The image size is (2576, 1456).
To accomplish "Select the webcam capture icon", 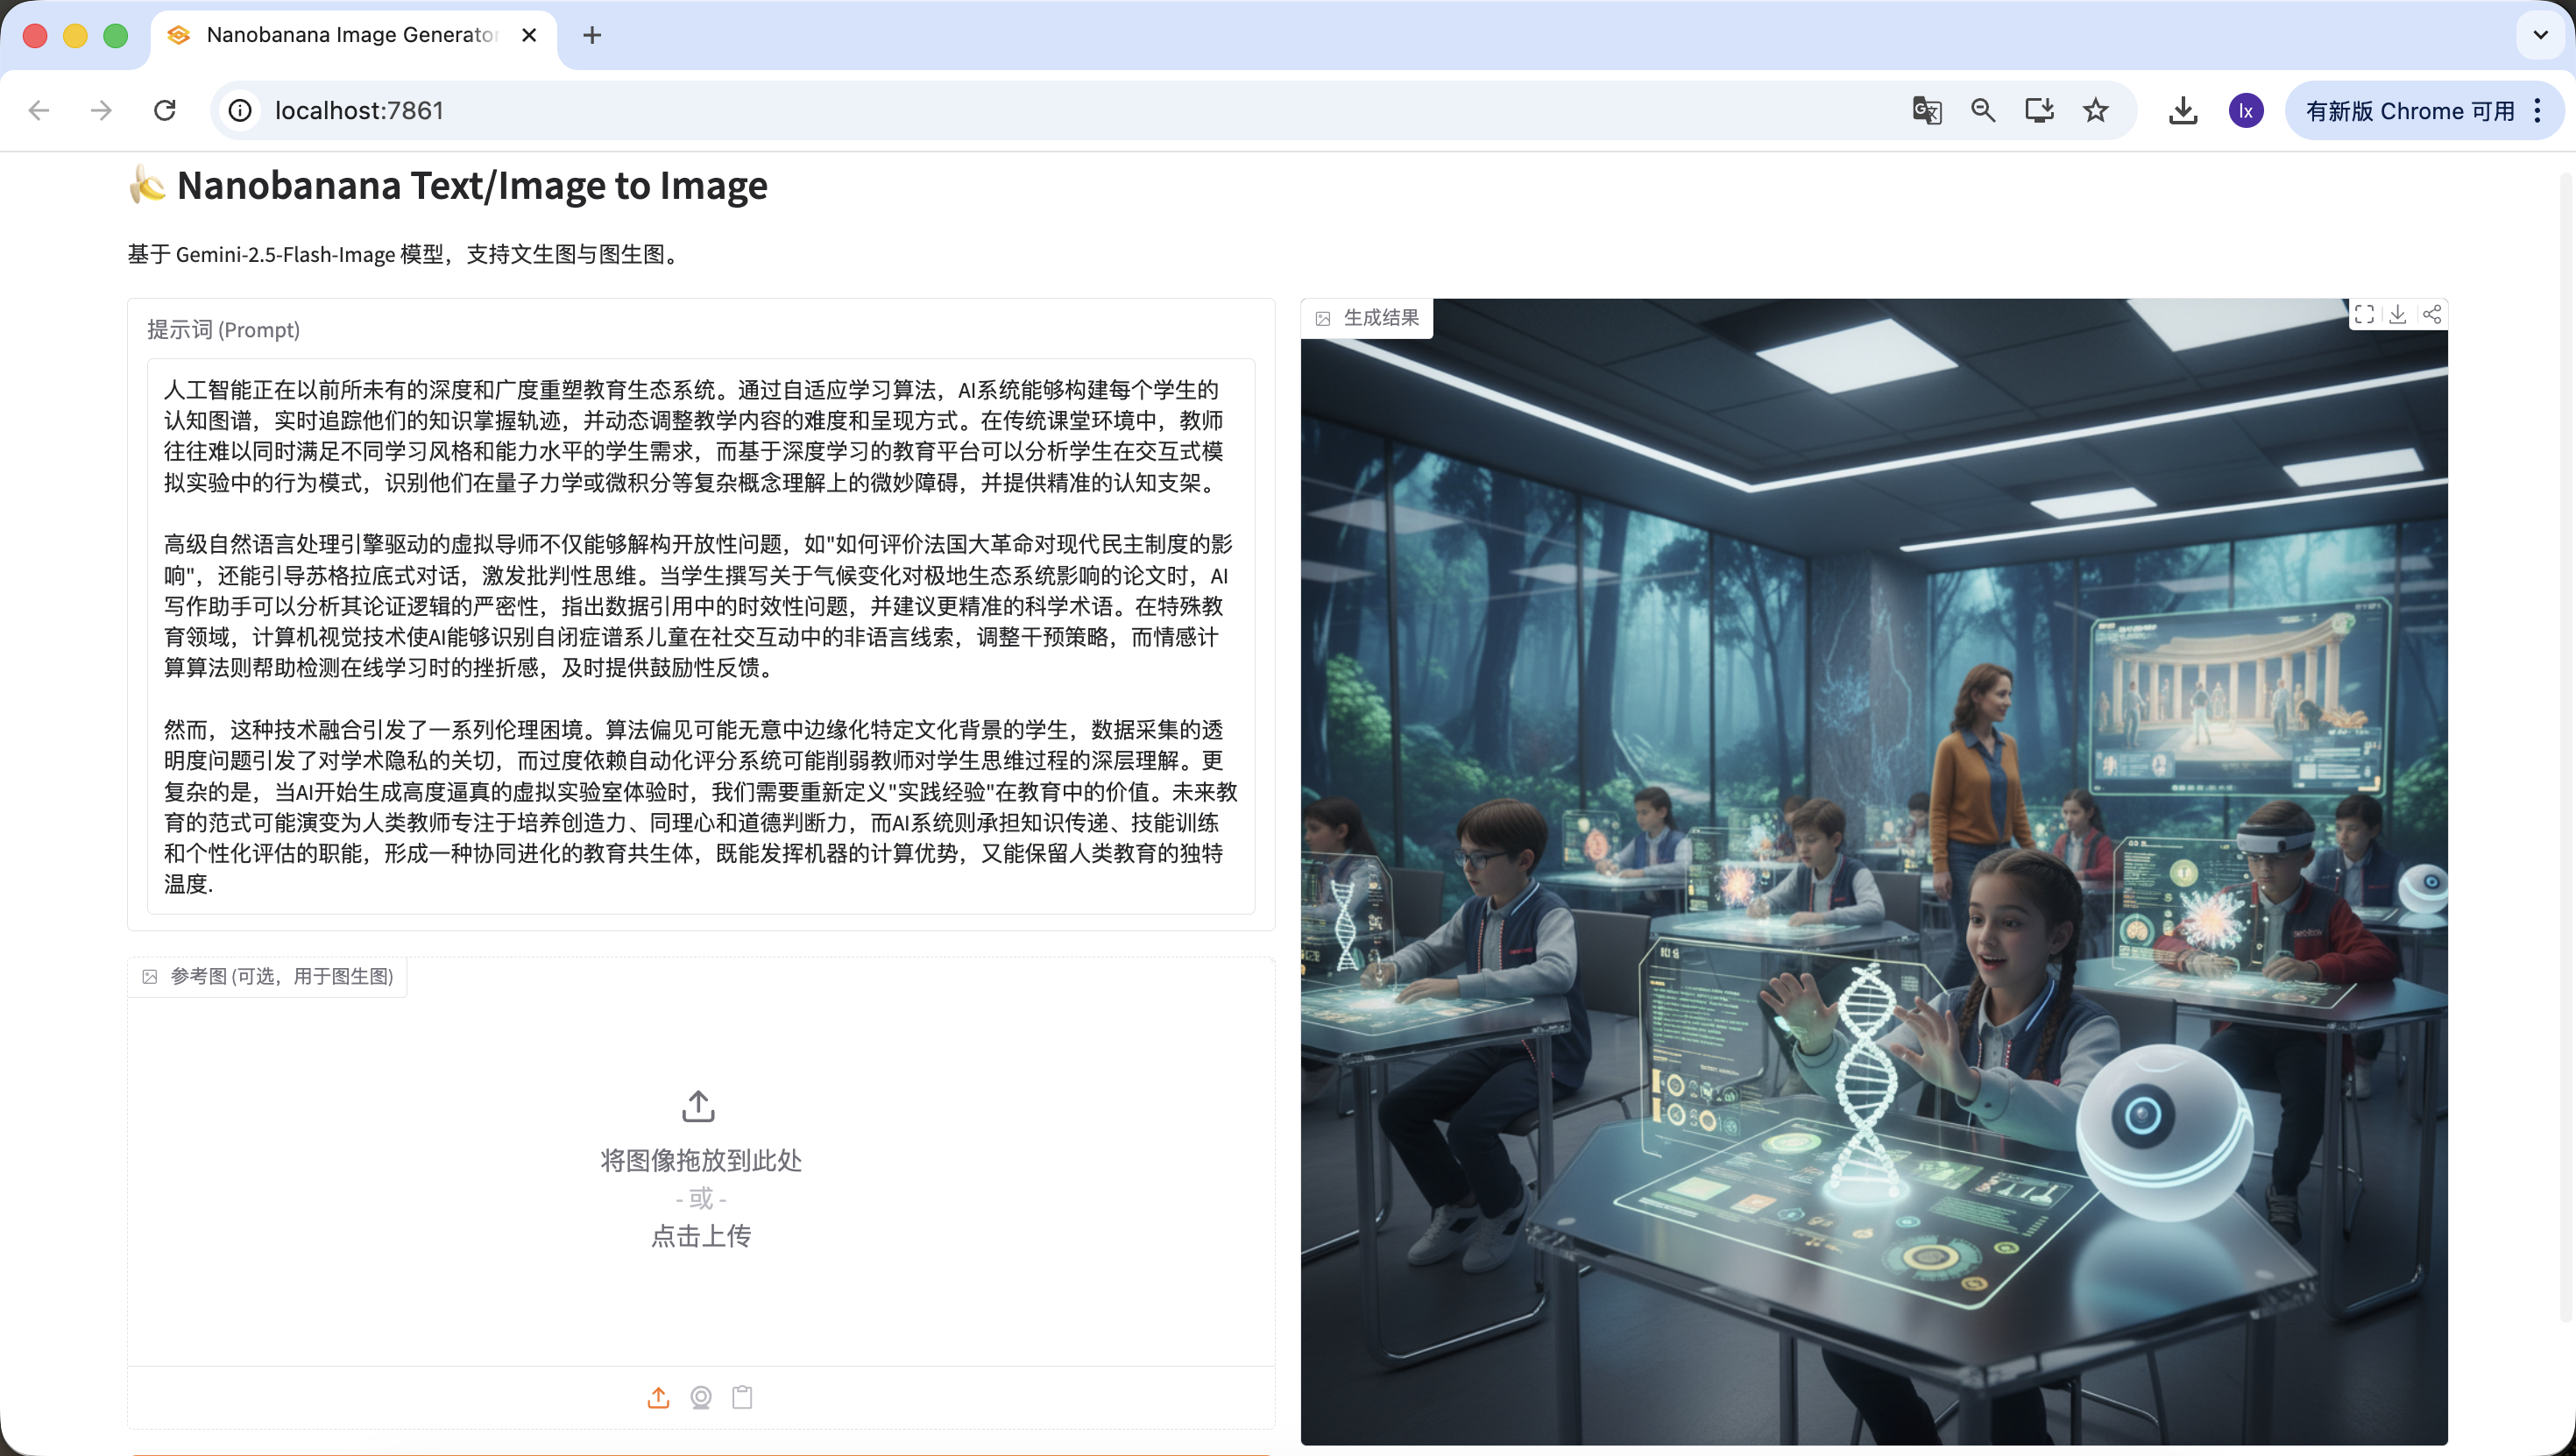I will pos(701,1397).
